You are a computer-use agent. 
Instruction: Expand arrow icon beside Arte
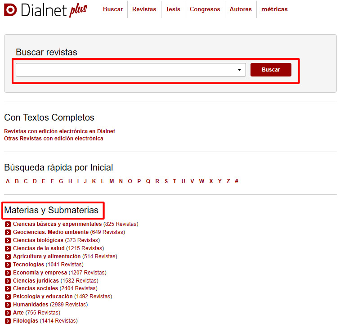click(8, 313)
